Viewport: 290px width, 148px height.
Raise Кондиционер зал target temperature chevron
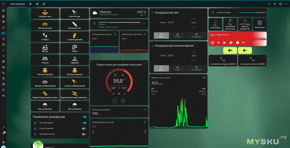coord(194,18)
